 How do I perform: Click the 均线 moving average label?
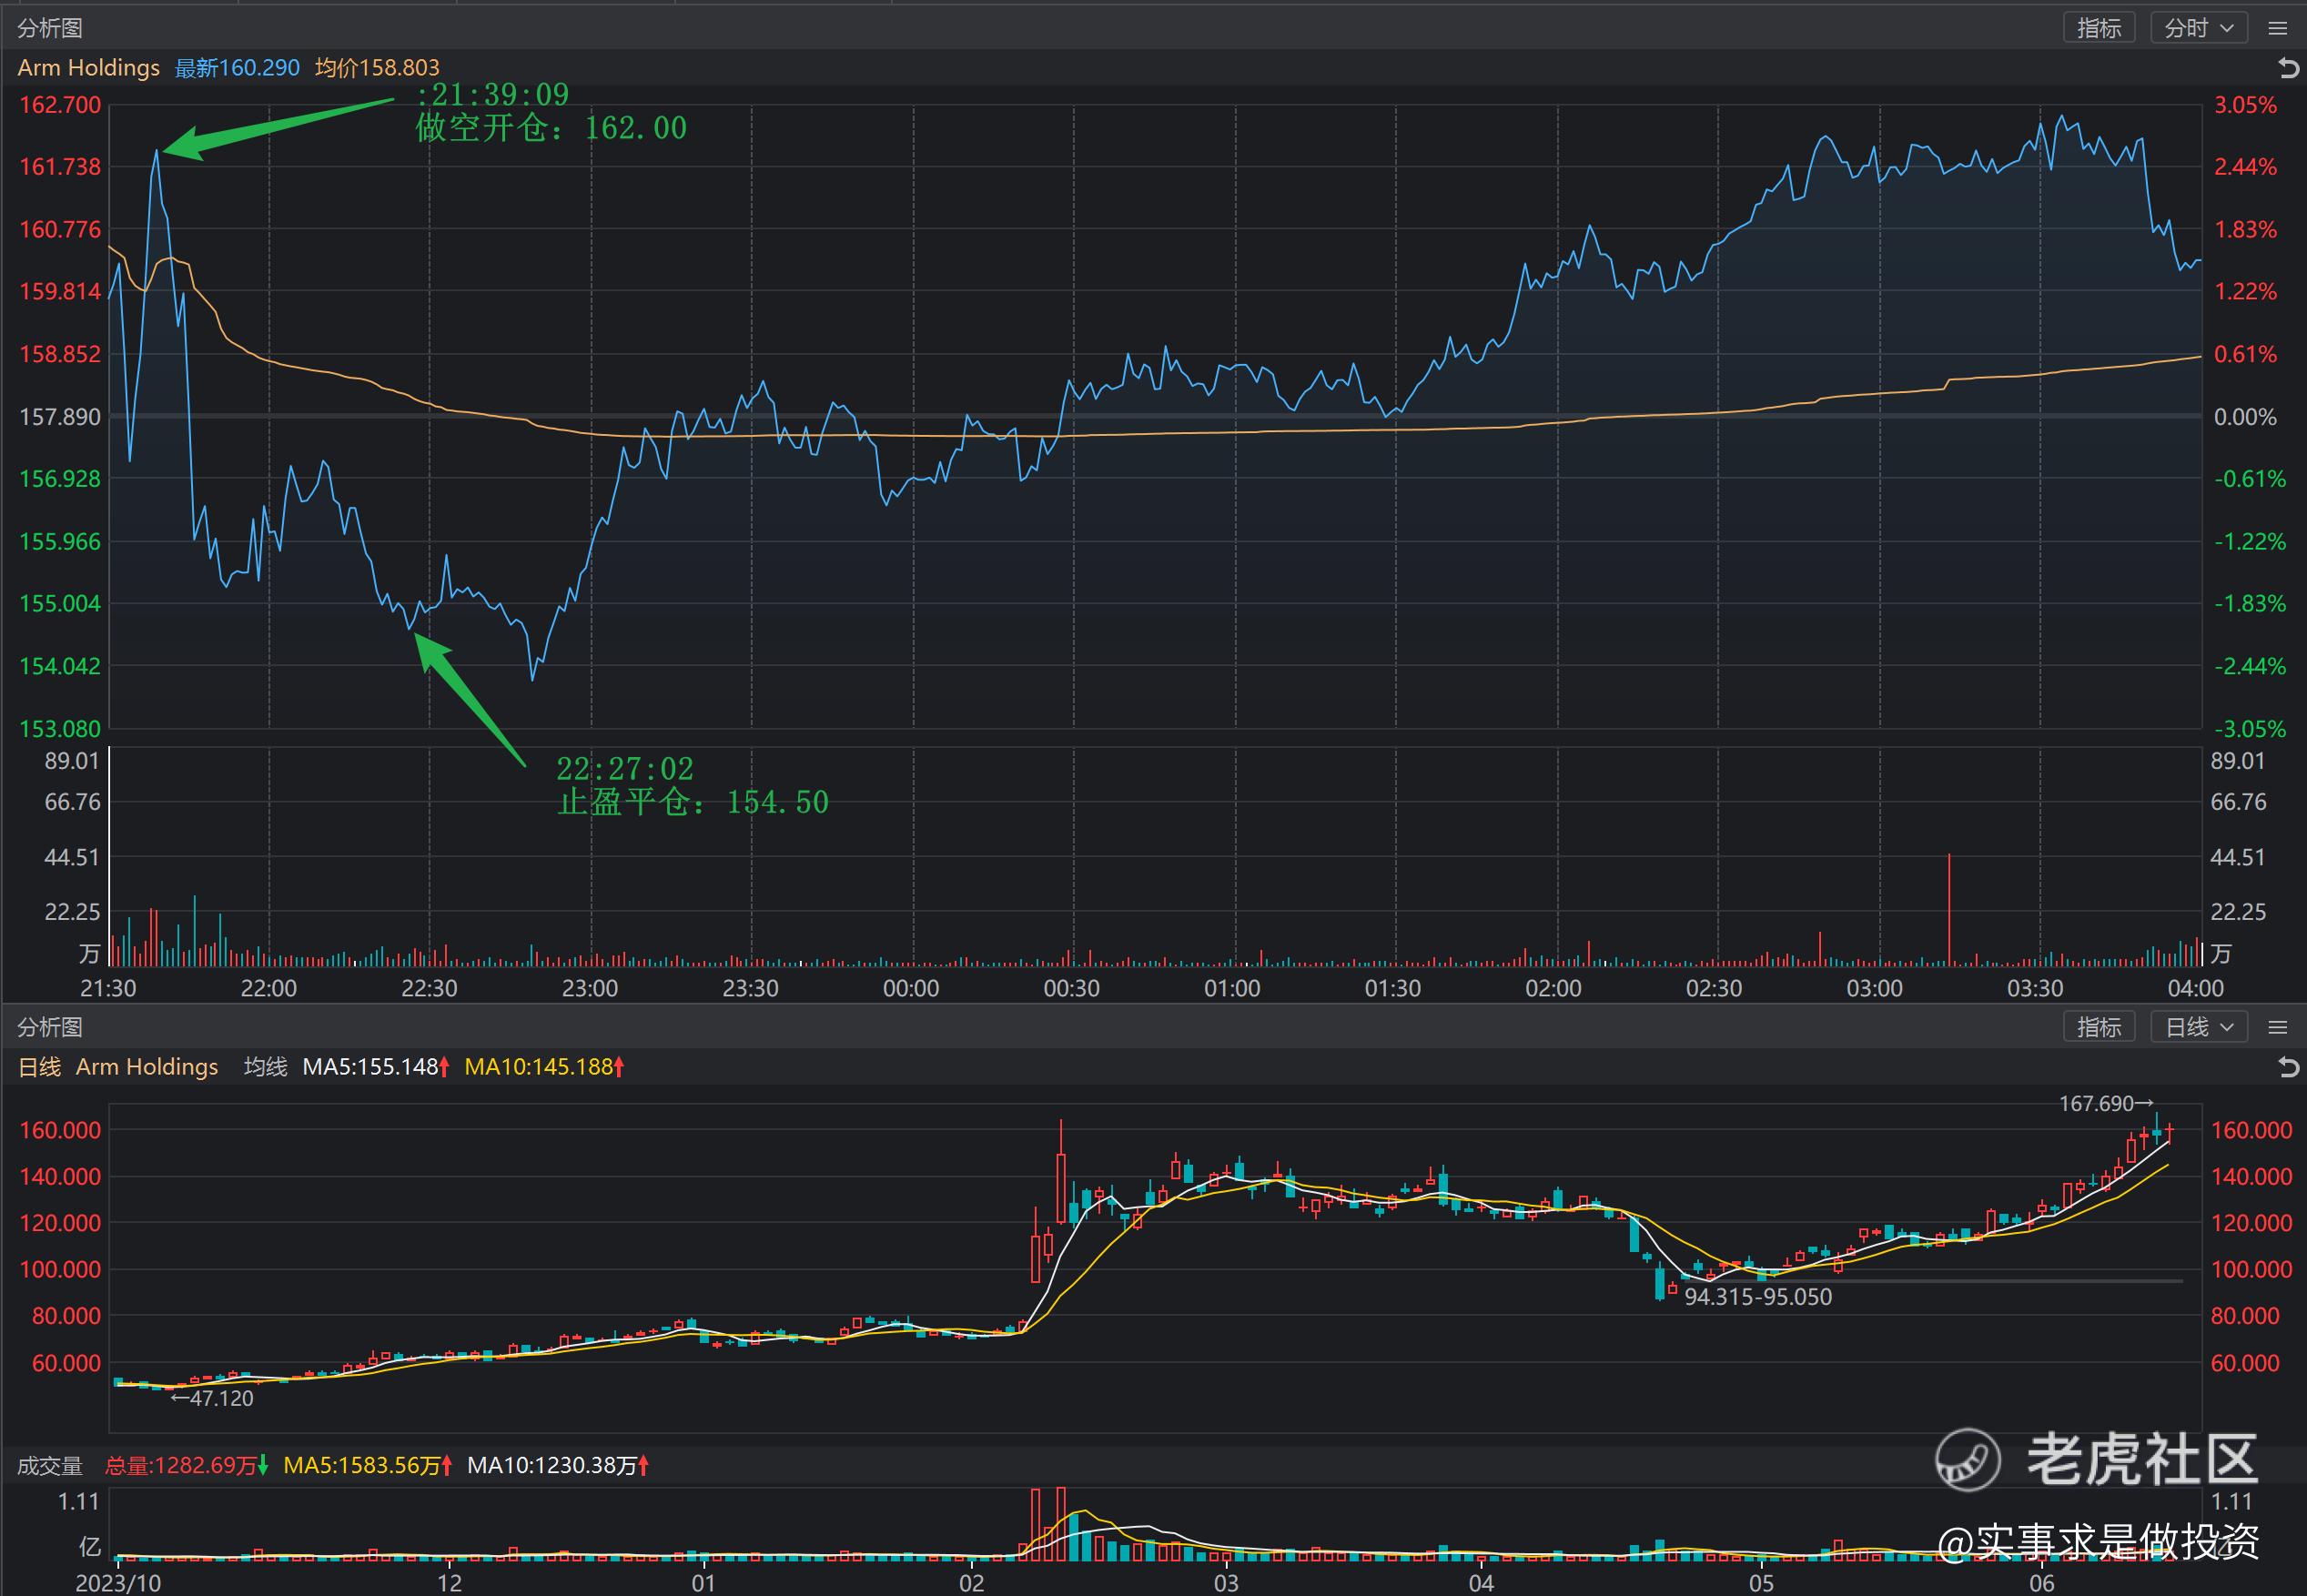(x=265, y=1067)
